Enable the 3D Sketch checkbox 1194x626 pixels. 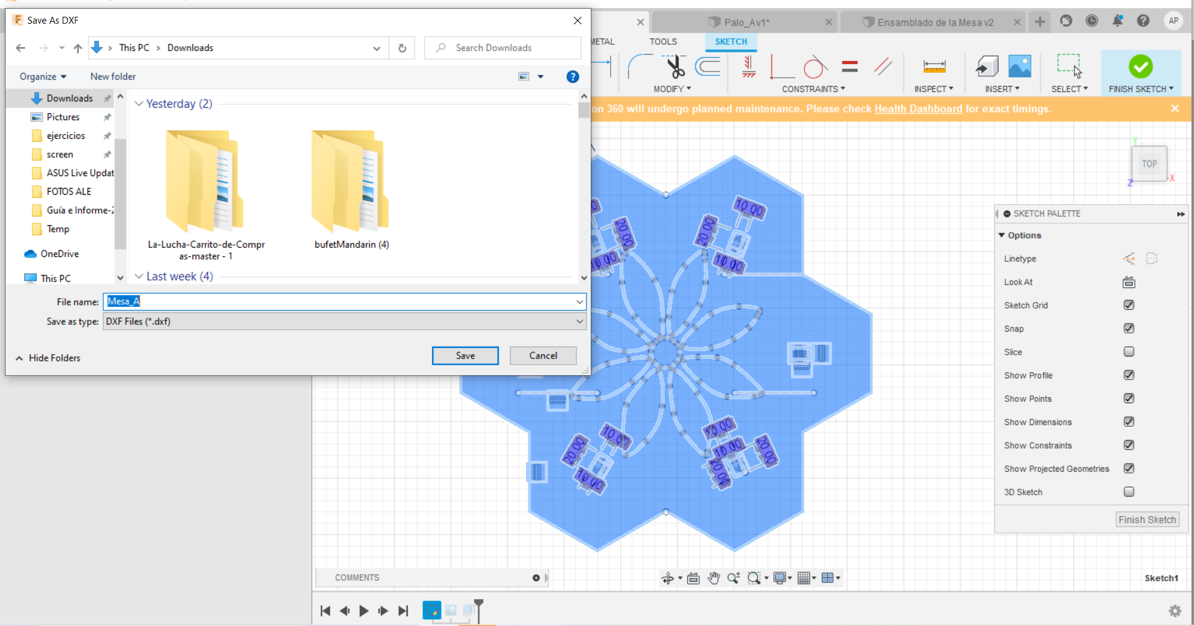(x=1129, y=492)
